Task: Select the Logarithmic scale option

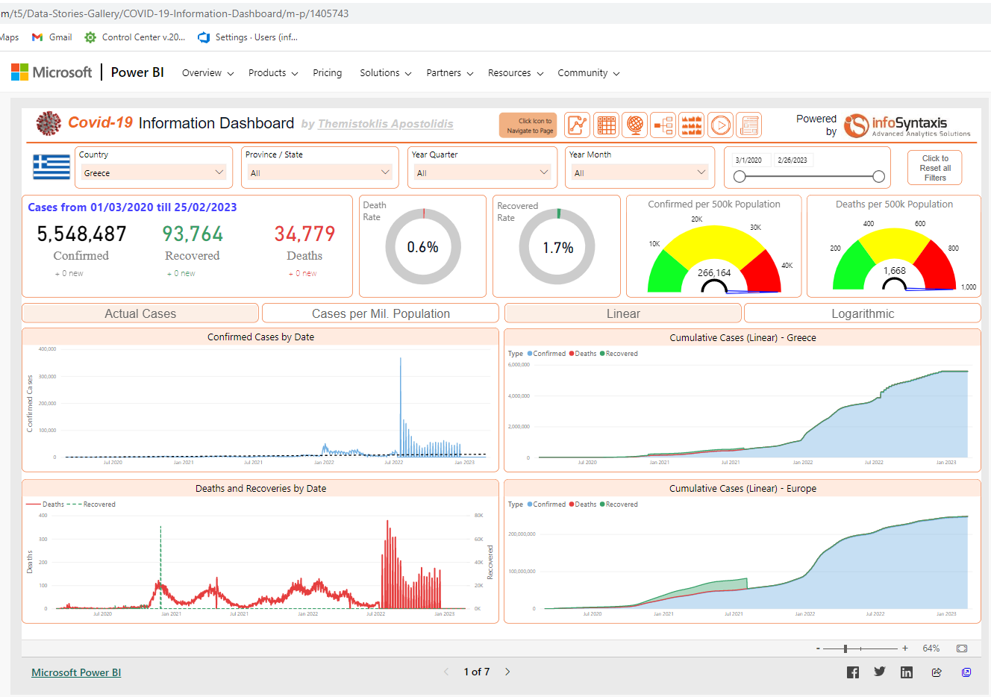Action: pyautogui.click(x=863, y=313)
